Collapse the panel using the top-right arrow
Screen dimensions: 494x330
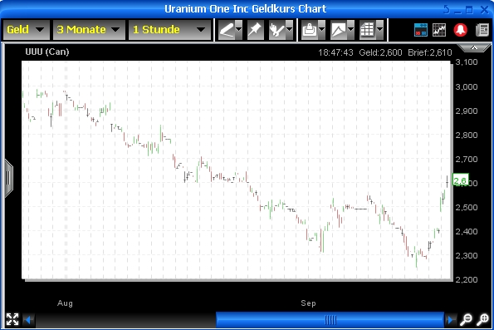(473, 48)
